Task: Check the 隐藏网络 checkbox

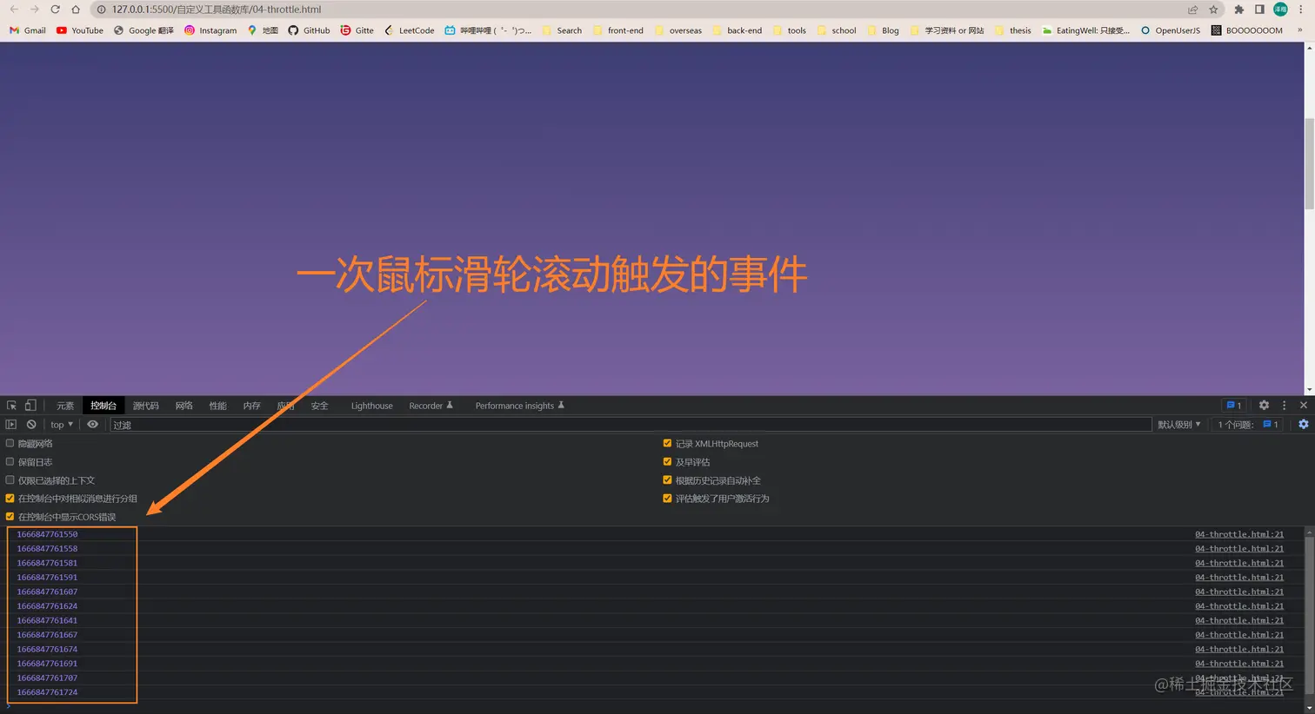Action: pyautogui.click(x=10, y=444)
